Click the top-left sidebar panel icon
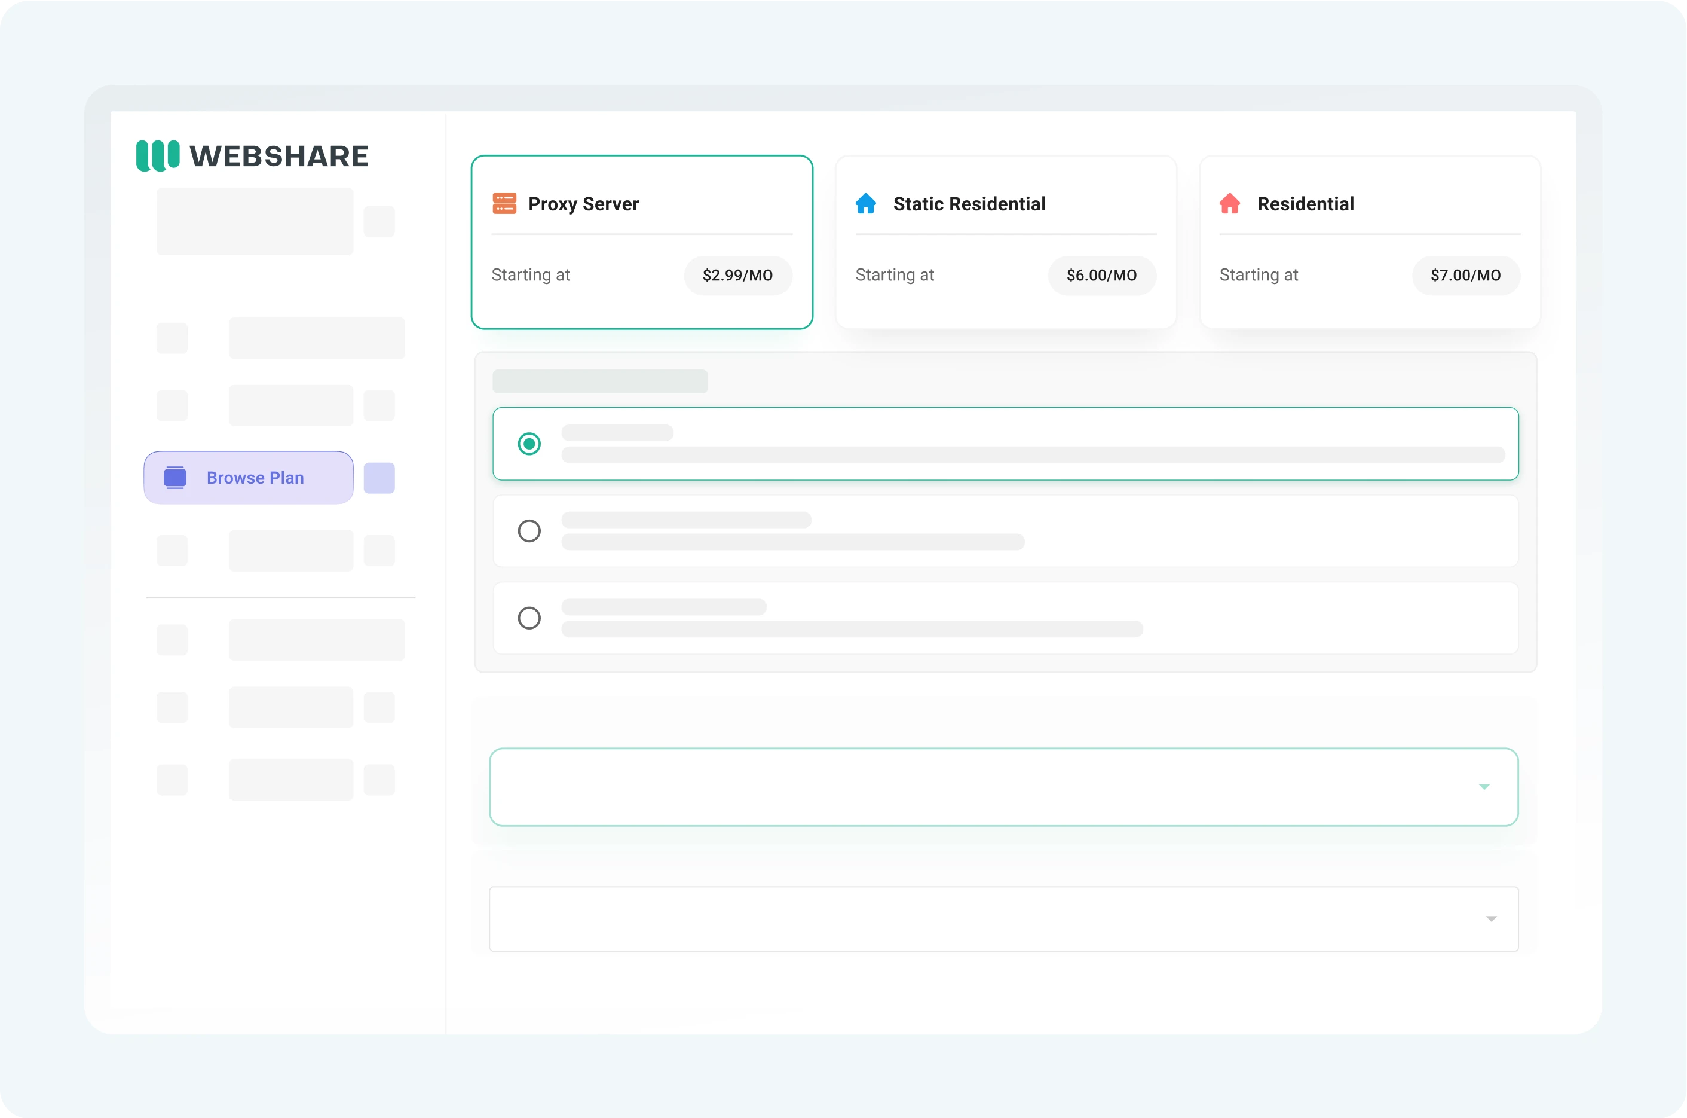 coord(254,221)
